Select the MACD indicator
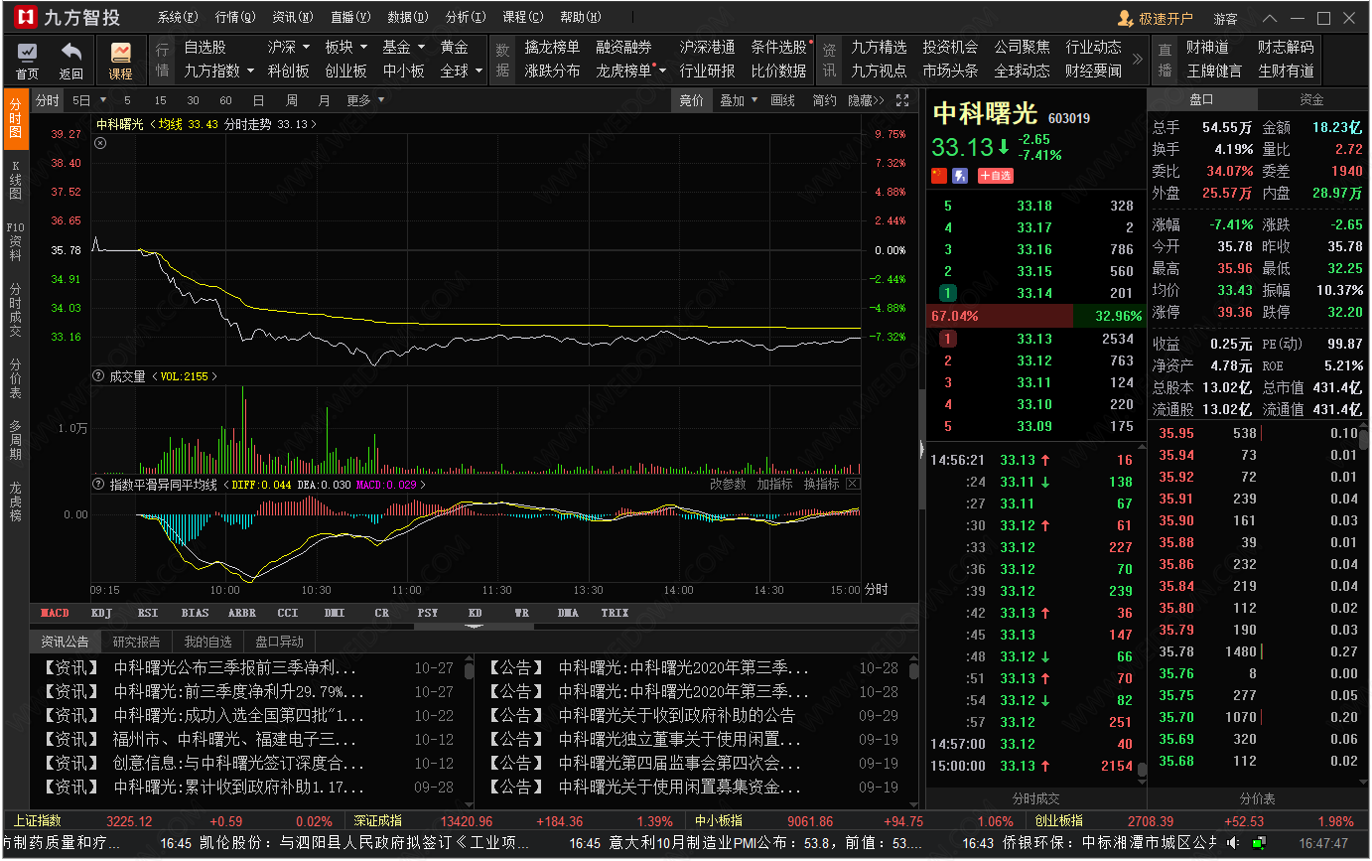This screenshot has width=1372, height=861. coord(55,613)
